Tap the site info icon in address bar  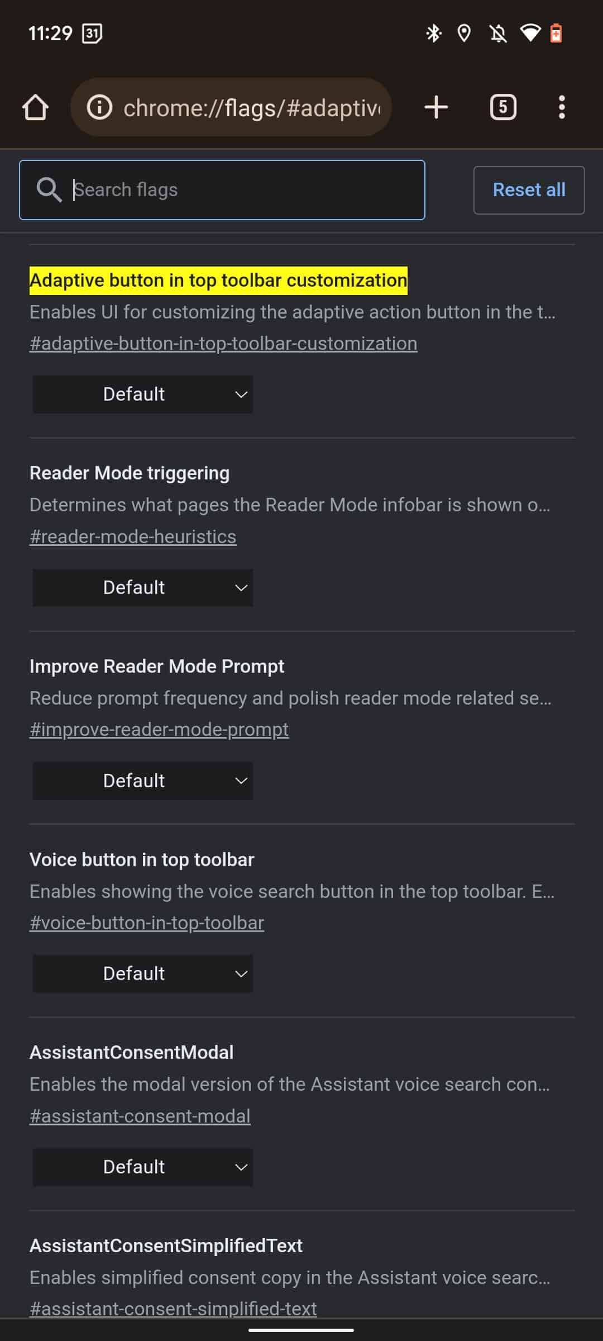(100, 107)
